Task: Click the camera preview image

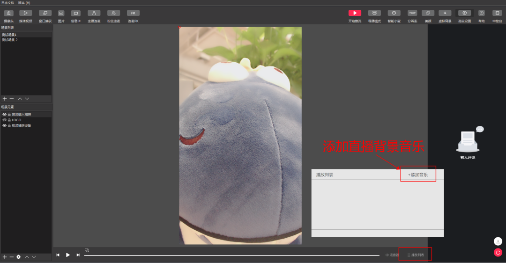Action: (240, 135)
